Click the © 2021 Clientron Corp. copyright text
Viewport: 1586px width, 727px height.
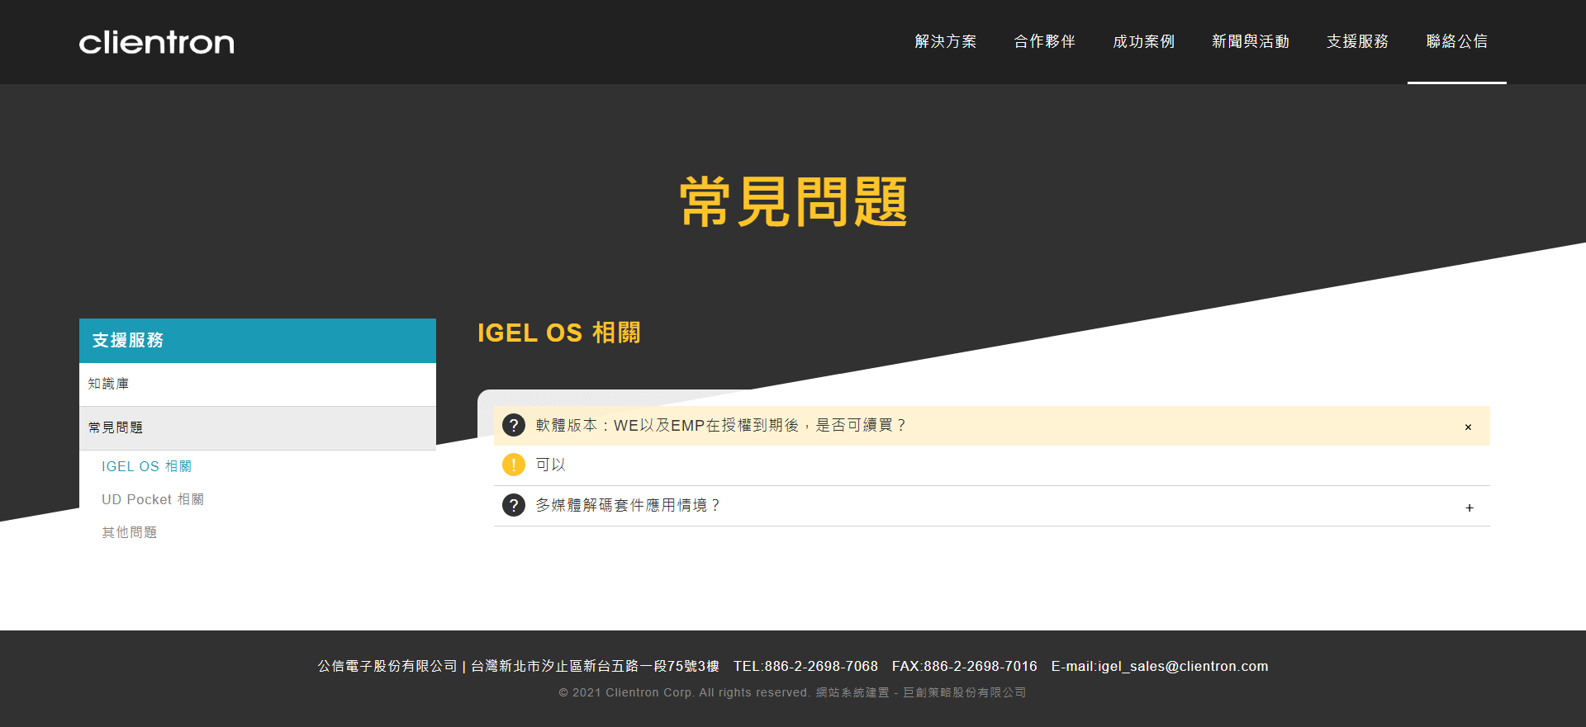[x=684, y=693]
